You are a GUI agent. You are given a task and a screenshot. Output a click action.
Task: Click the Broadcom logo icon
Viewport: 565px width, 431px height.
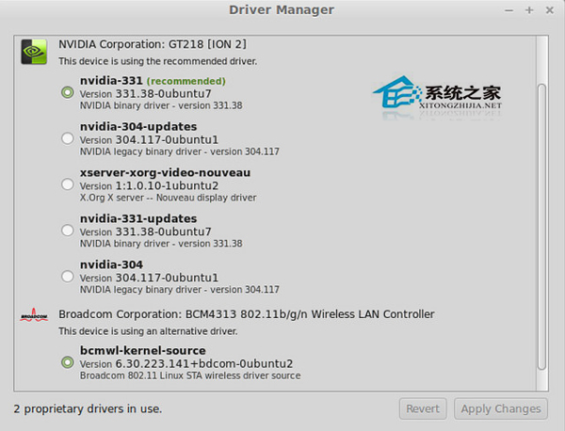click(x=34, y=314)
